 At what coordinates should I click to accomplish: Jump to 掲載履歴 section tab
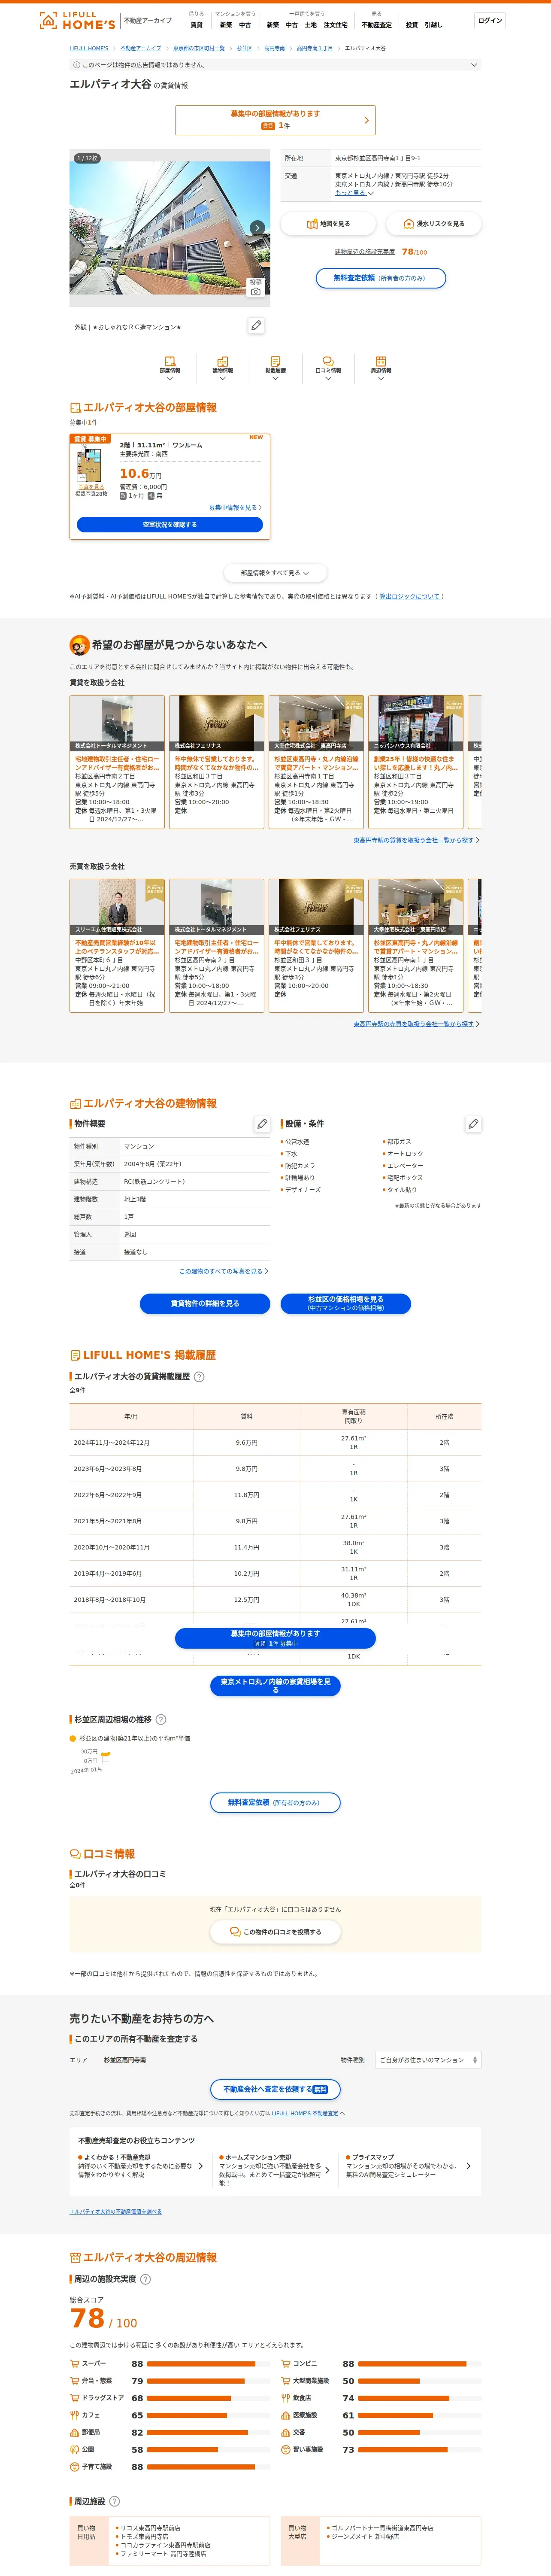coord(275,368)
